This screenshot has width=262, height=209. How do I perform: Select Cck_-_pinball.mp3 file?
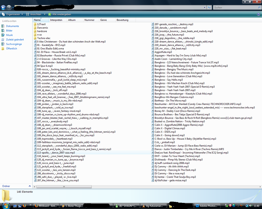165,142
